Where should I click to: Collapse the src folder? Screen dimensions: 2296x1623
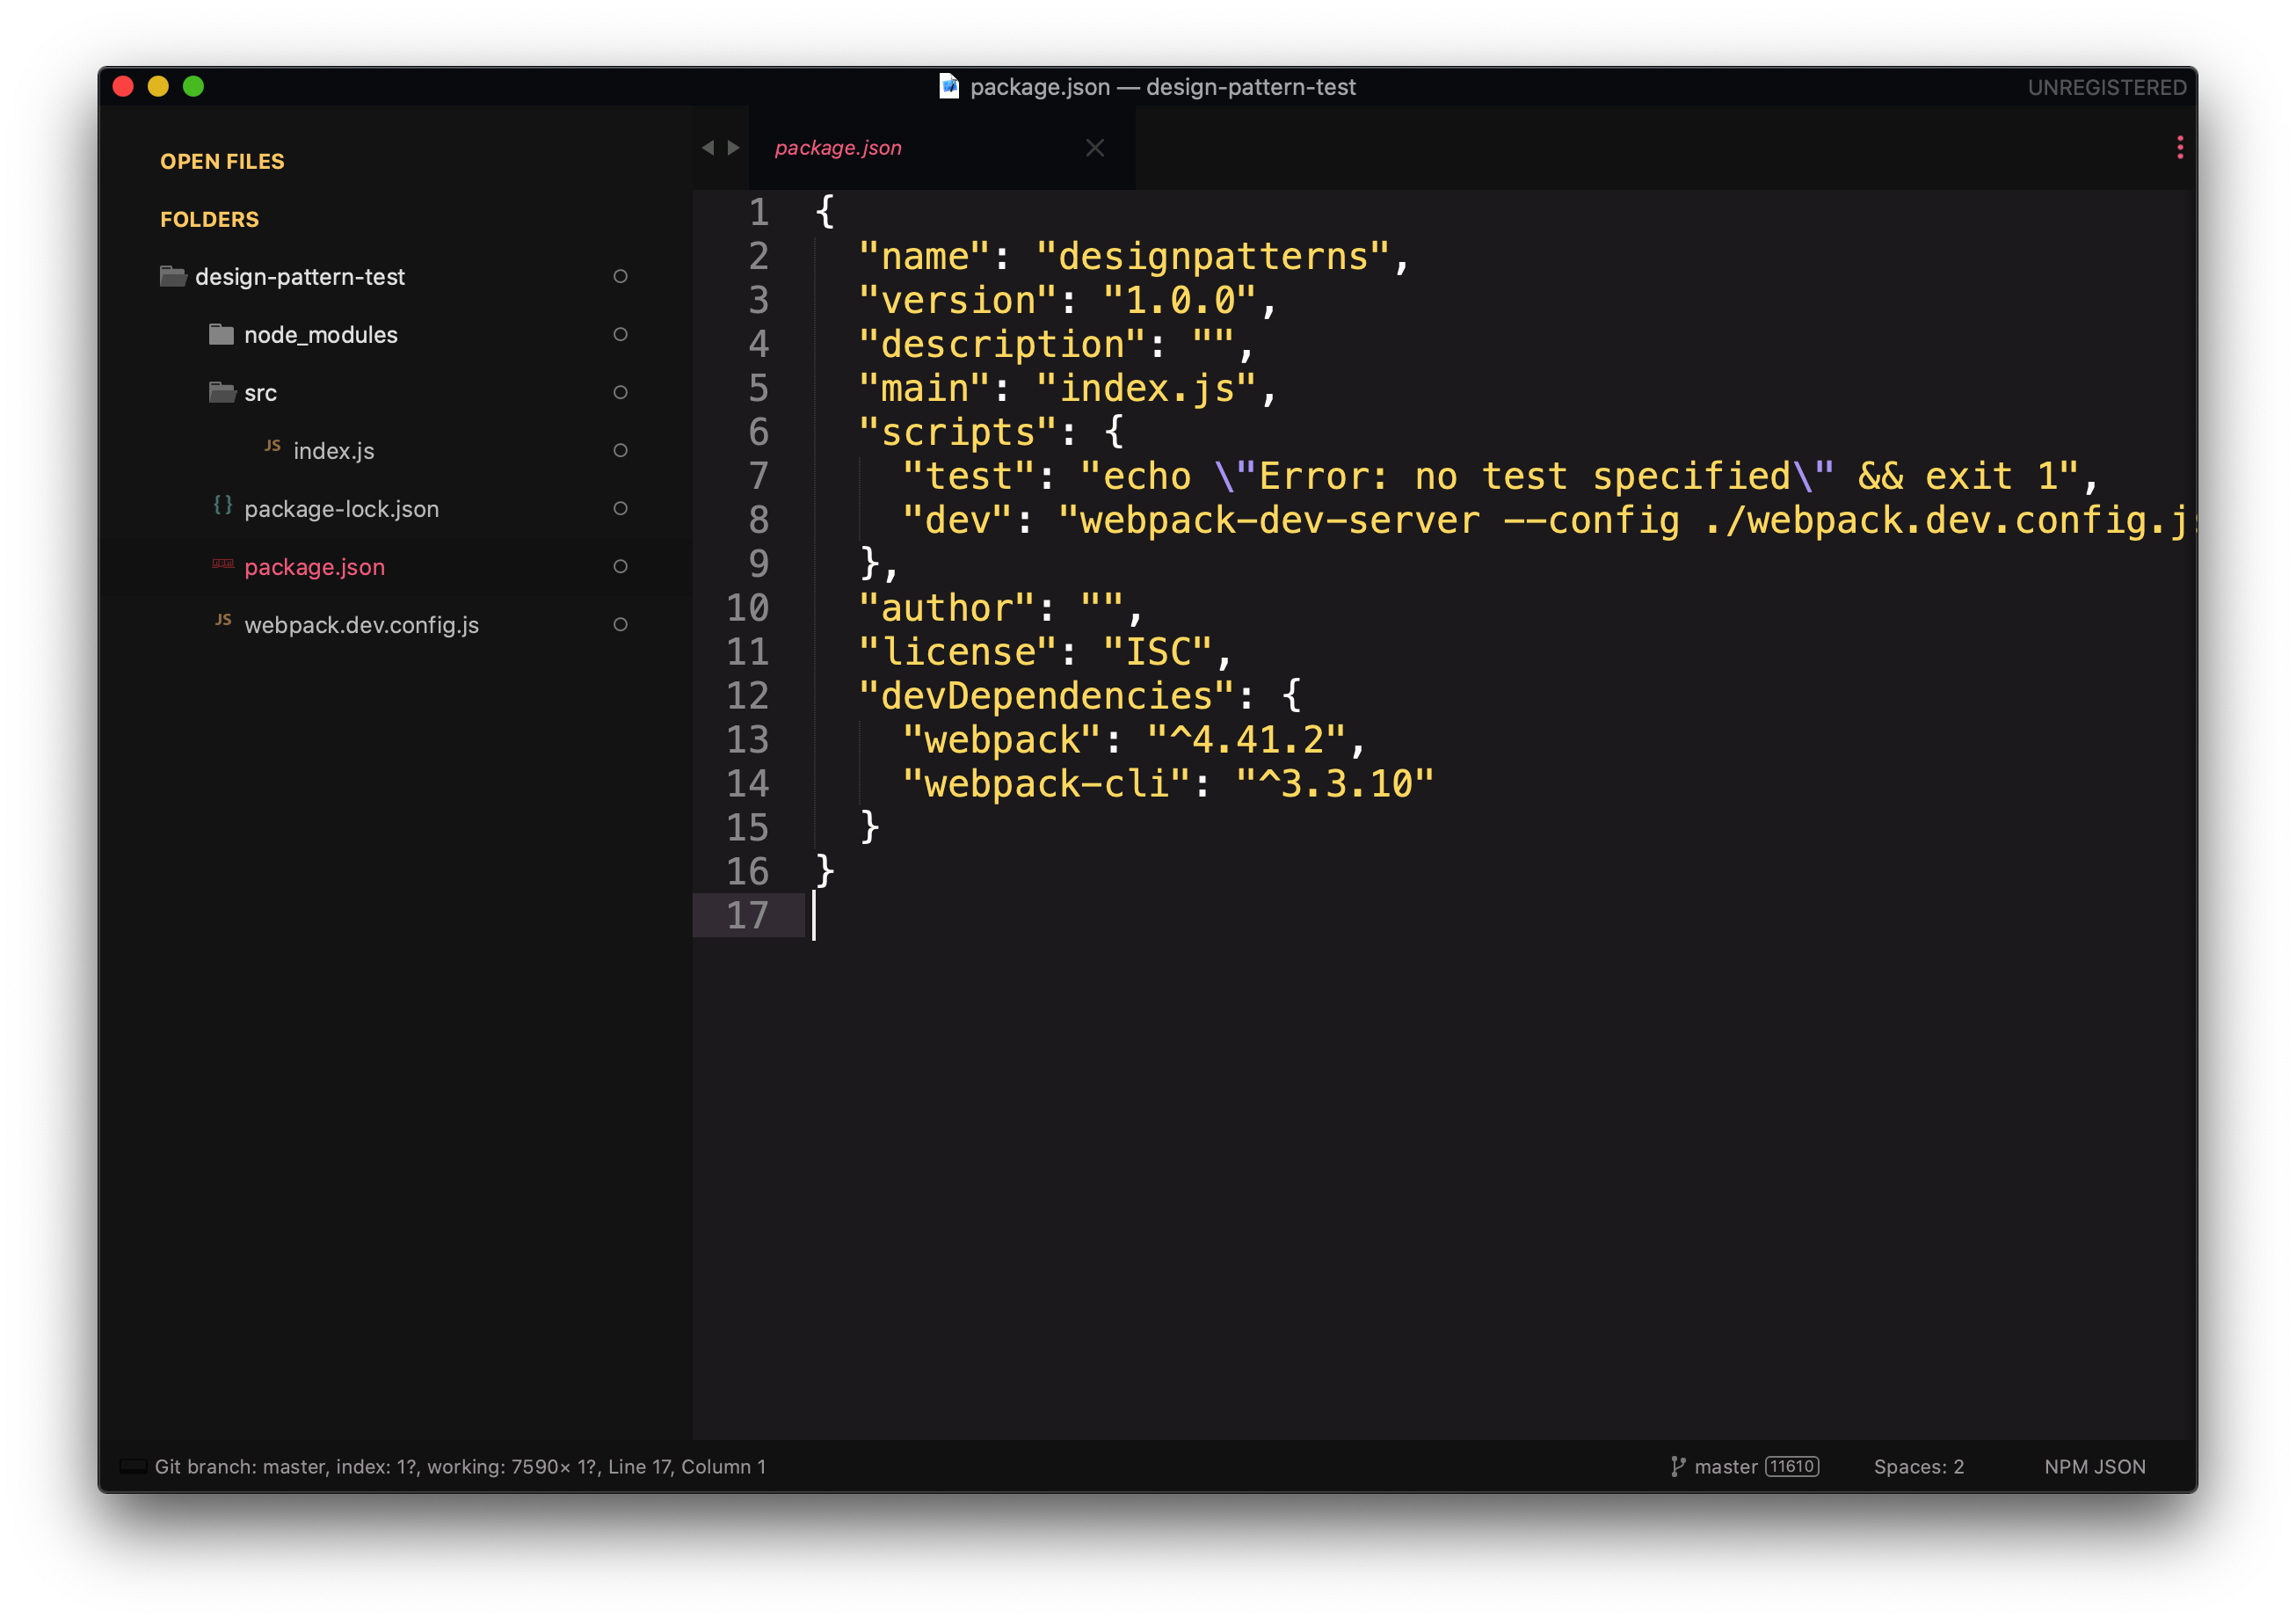(x=260, y=393)
